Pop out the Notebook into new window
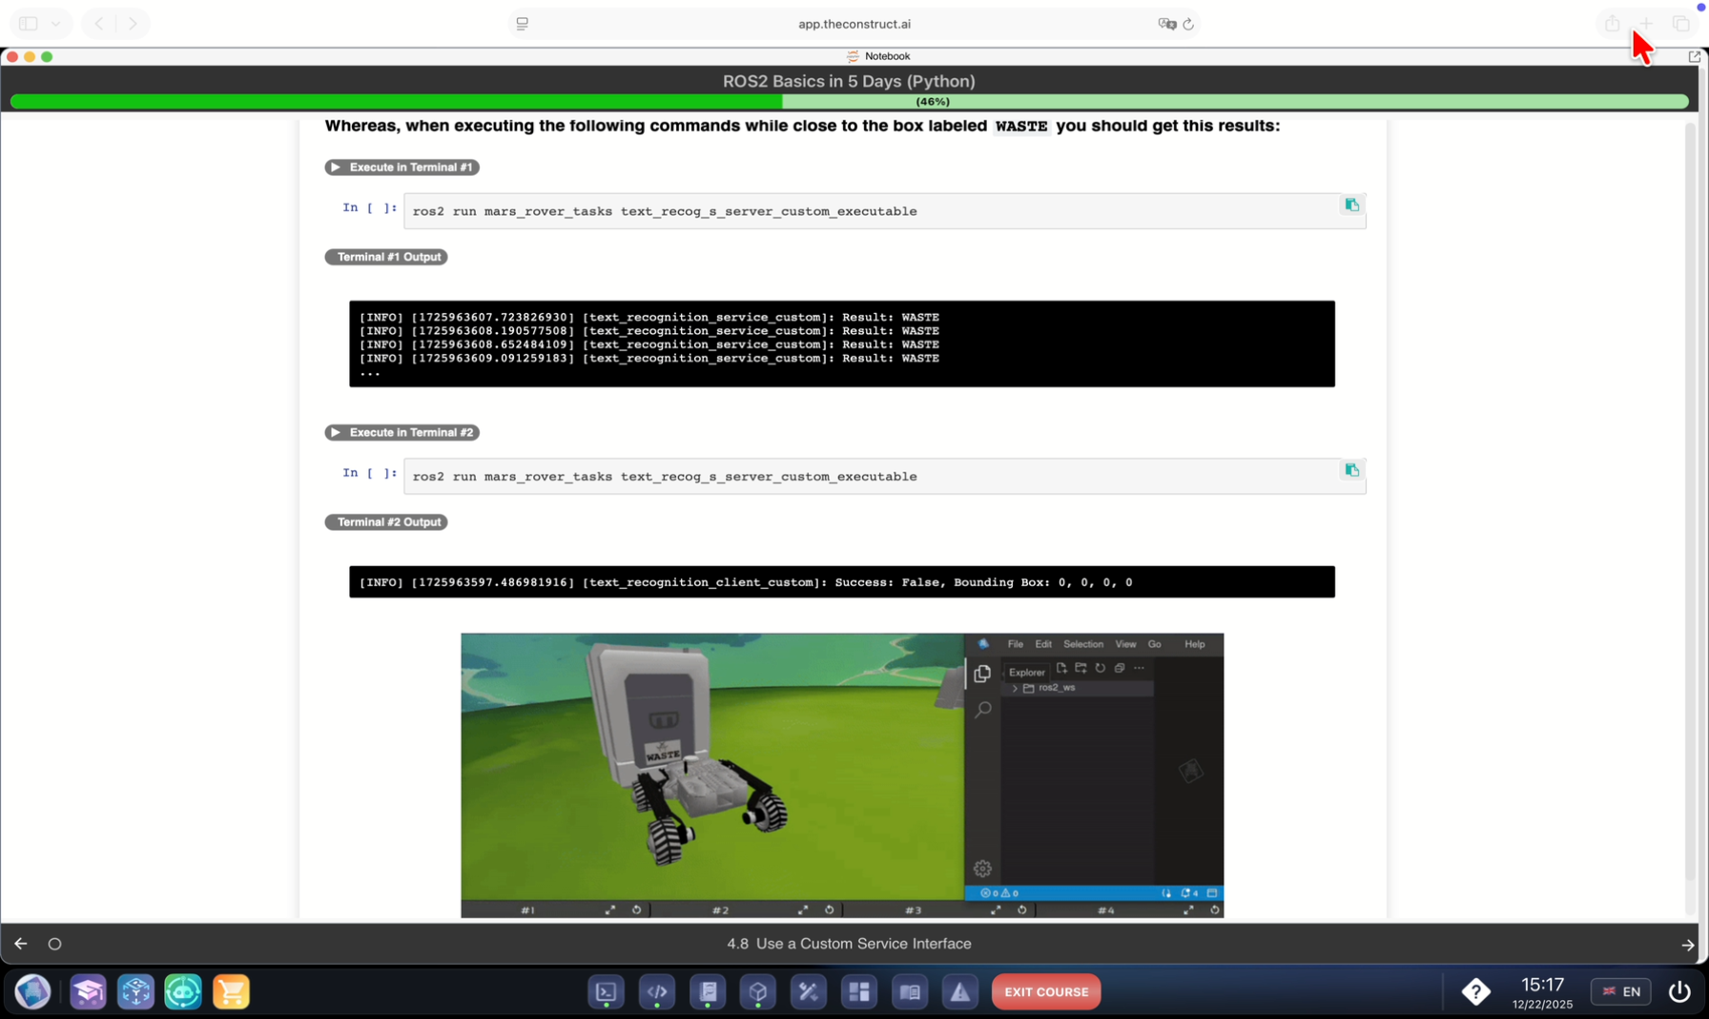The width and height of the screenshot is (1709, 1019). point(1694,57)
